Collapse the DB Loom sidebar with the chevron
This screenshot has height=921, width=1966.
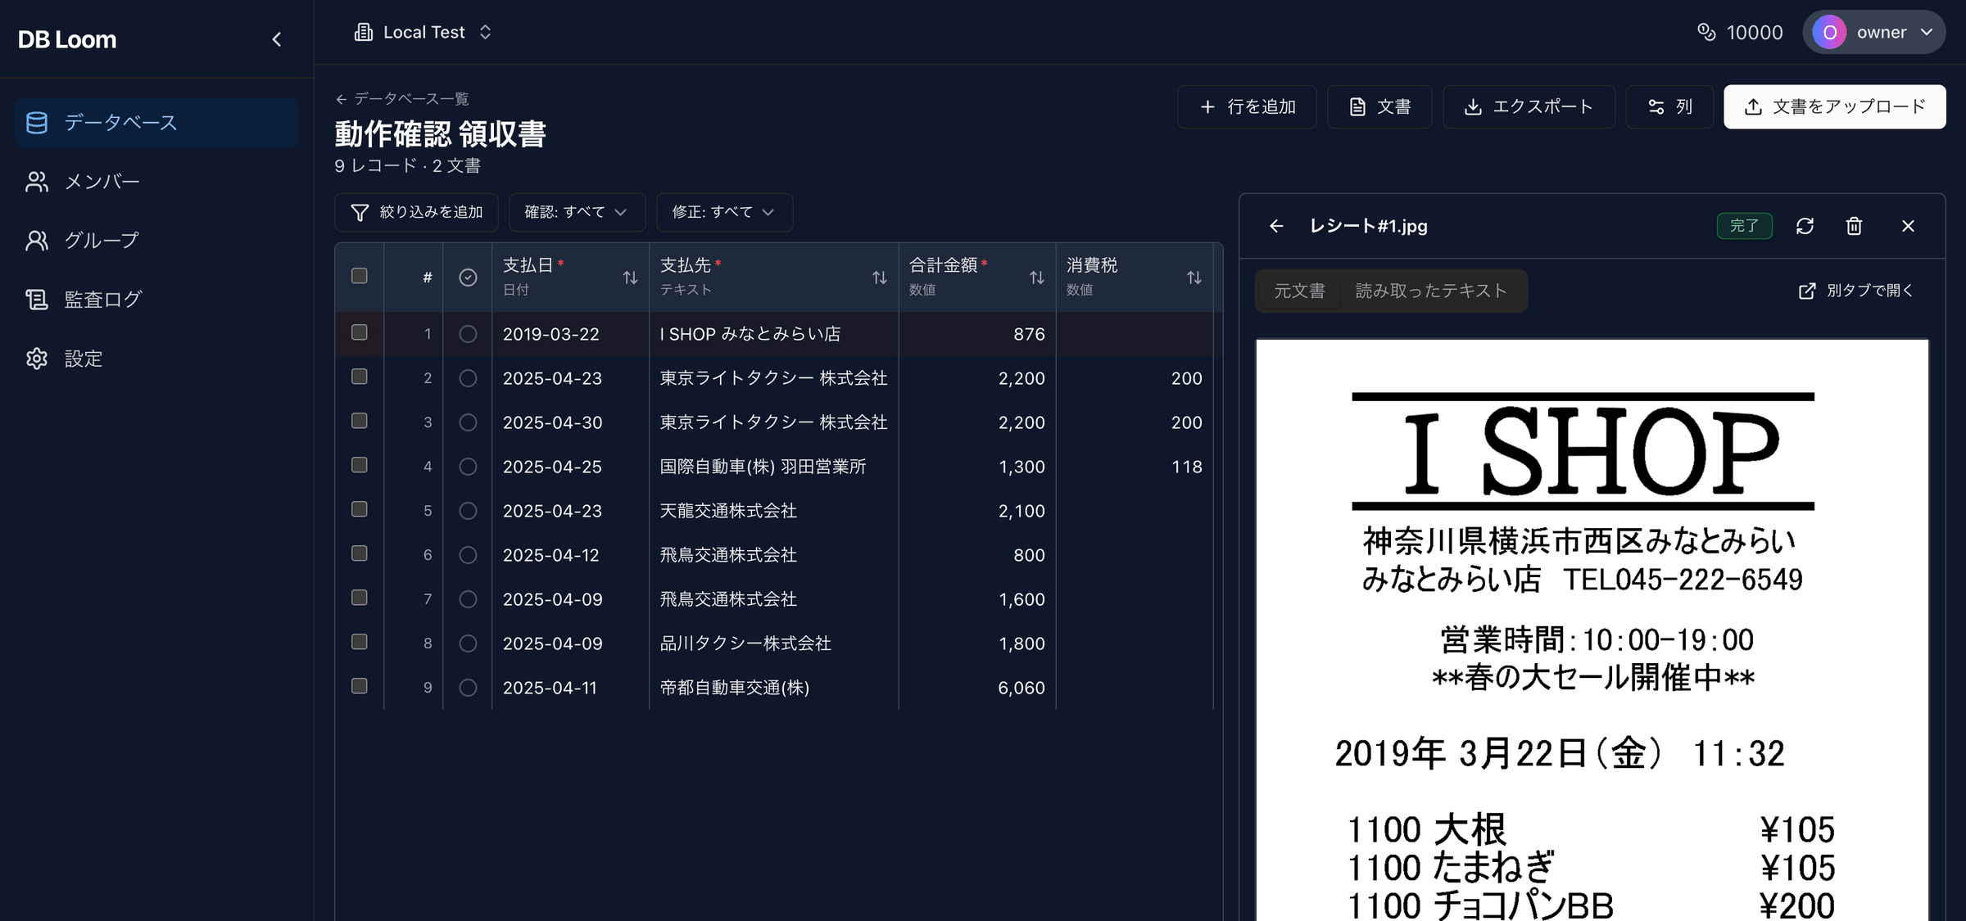click(x=277, y=39)
